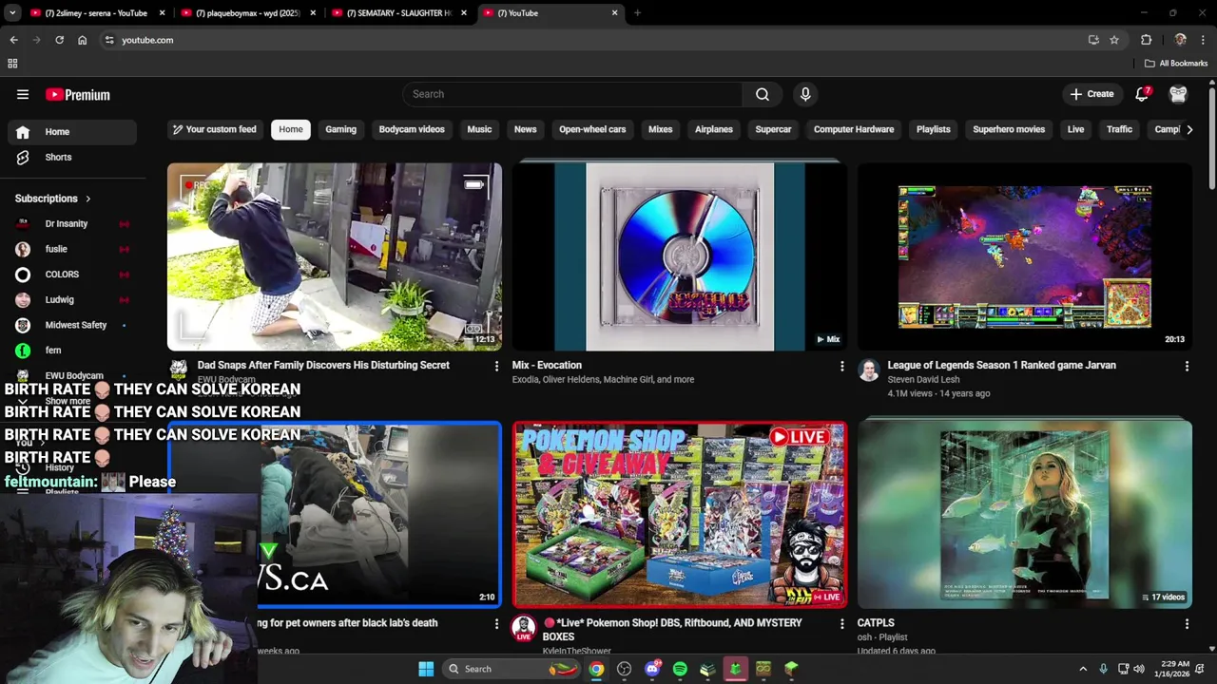The height and width of the screenshot is (684, 1217).
Task: Click the magnifier search button
Action: (x=763, y=94)
